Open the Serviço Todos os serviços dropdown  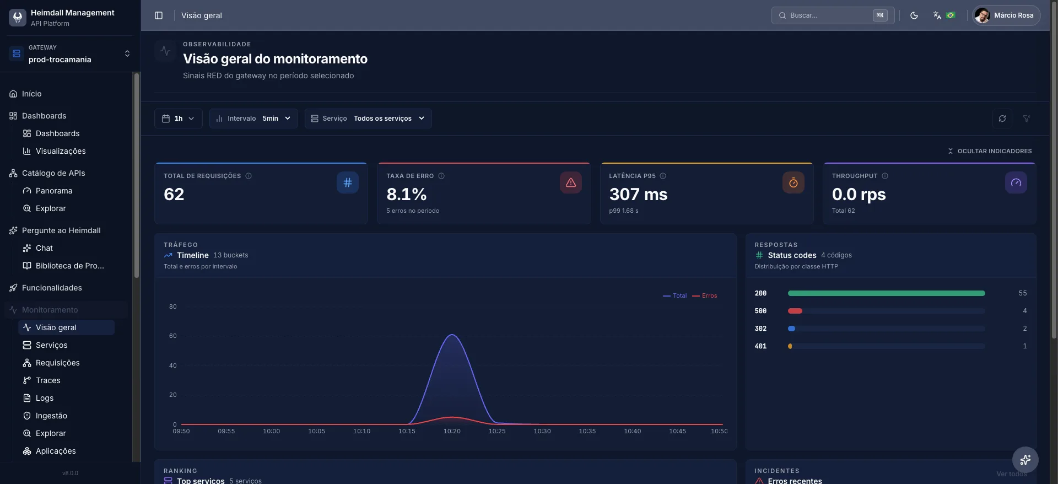[368, 119]
